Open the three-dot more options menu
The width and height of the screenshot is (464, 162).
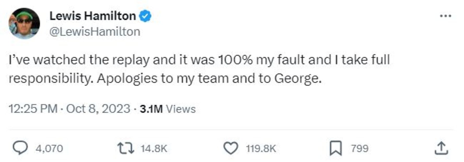(445, 16)
